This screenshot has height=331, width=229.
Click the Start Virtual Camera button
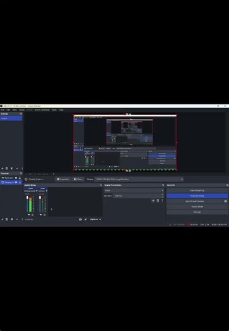coord(195,201)
